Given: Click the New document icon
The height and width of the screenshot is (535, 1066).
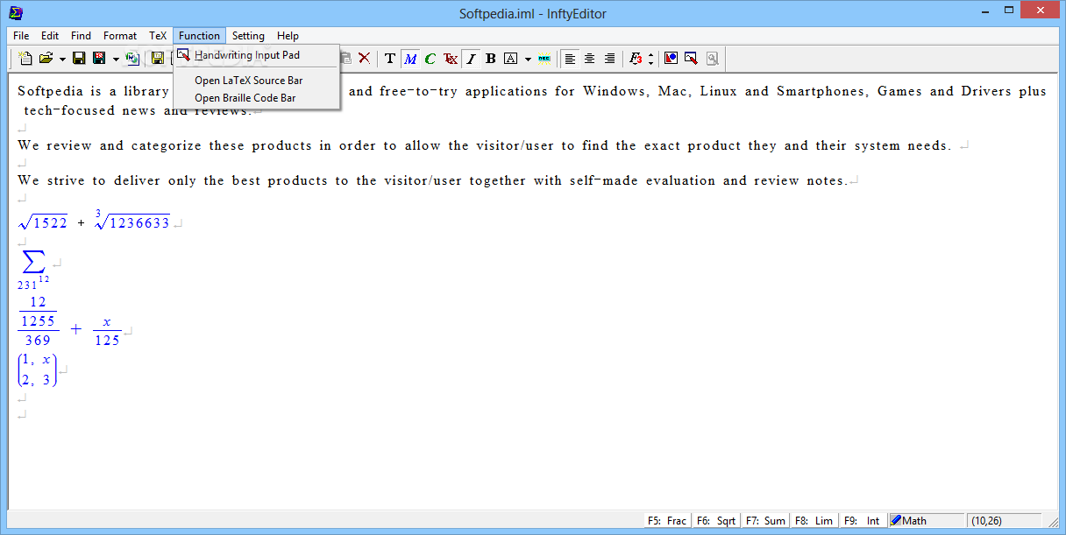Looking at the screenshot, I should (x=25, y=59).
